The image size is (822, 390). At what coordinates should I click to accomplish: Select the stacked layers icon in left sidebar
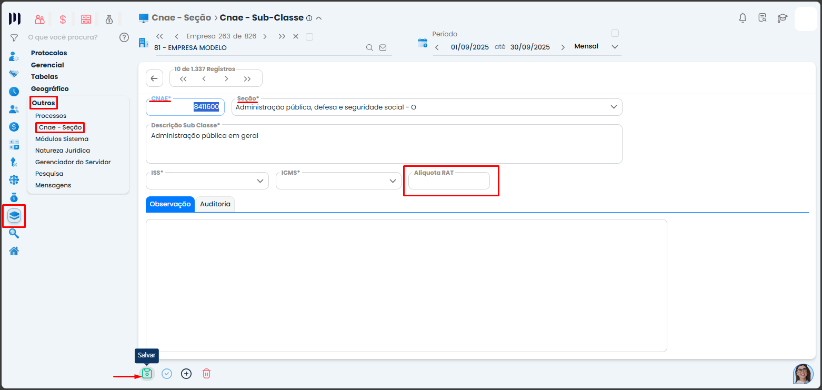click(x=14, y=216)
